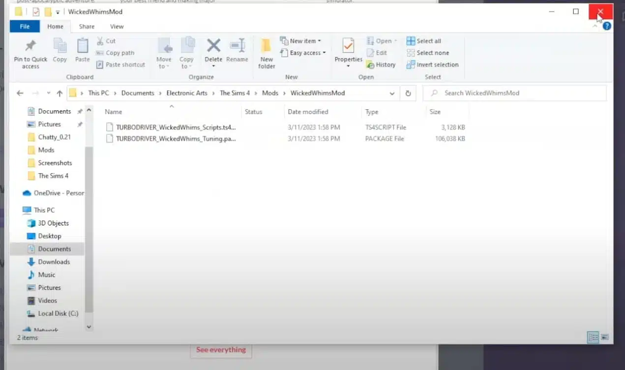Image resolution: width=625 pixels, height=370 pixels.
Task: Create a New folder
Action: [x=267, y=53]
